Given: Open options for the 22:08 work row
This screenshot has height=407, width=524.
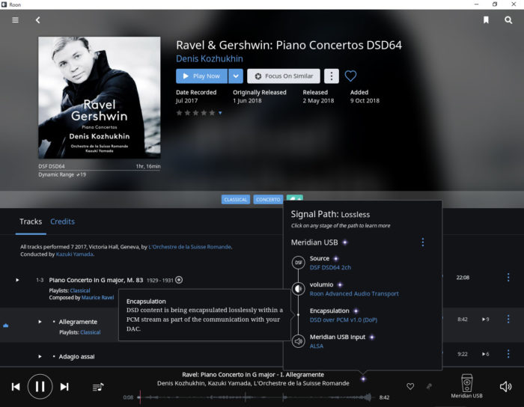Looking at the screenshot, I should 508,277.
